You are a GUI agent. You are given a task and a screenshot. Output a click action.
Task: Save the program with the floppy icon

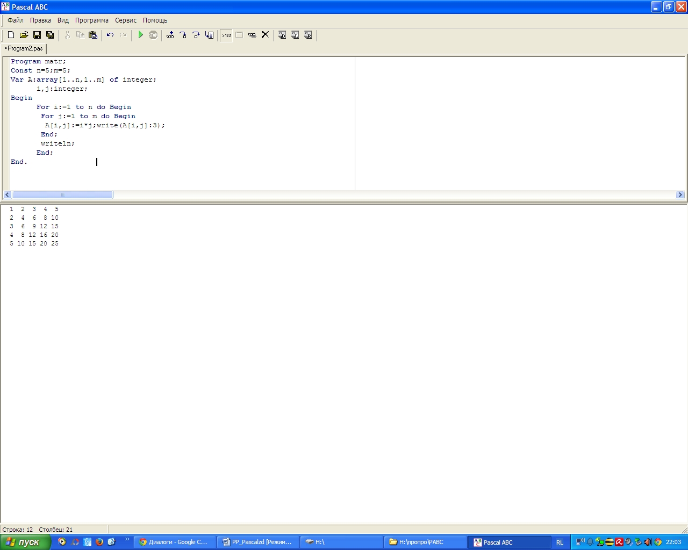click(37, 35)
